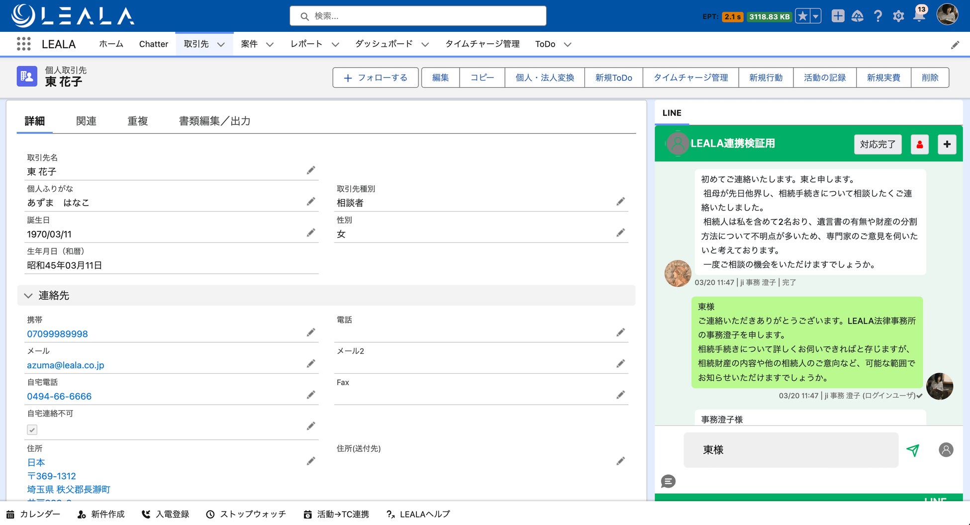Edit the 自宅電話 field with pencil
Screen dimensions: 970x525
(311, 395)
